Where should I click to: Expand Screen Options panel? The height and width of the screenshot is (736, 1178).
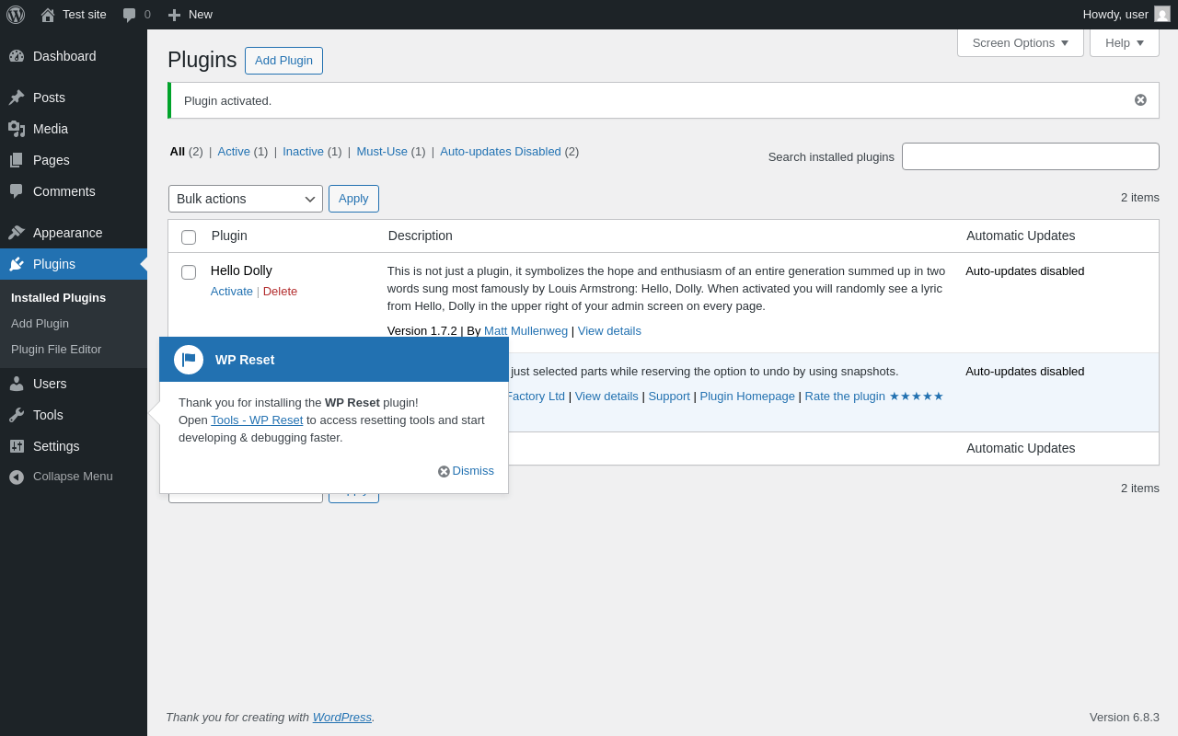[x=1021, y=42]
